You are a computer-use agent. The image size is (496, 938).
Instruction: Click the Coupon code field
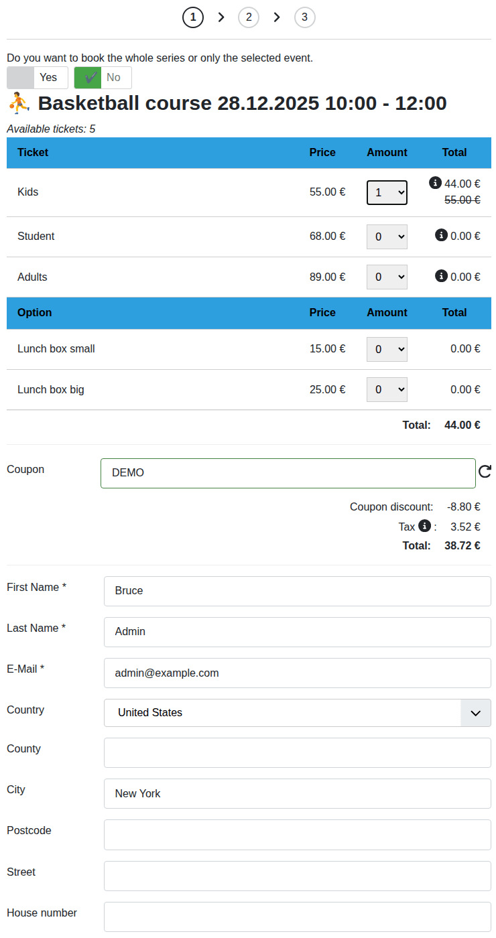[x=288, y=473]
